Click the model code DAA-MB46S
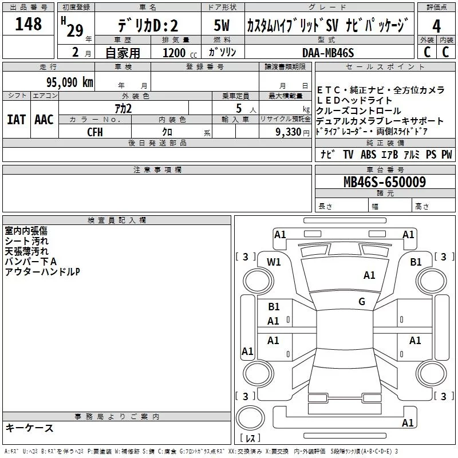Viewport: 458px width, 458px height. pyautogui.click(x=328, y=53)
